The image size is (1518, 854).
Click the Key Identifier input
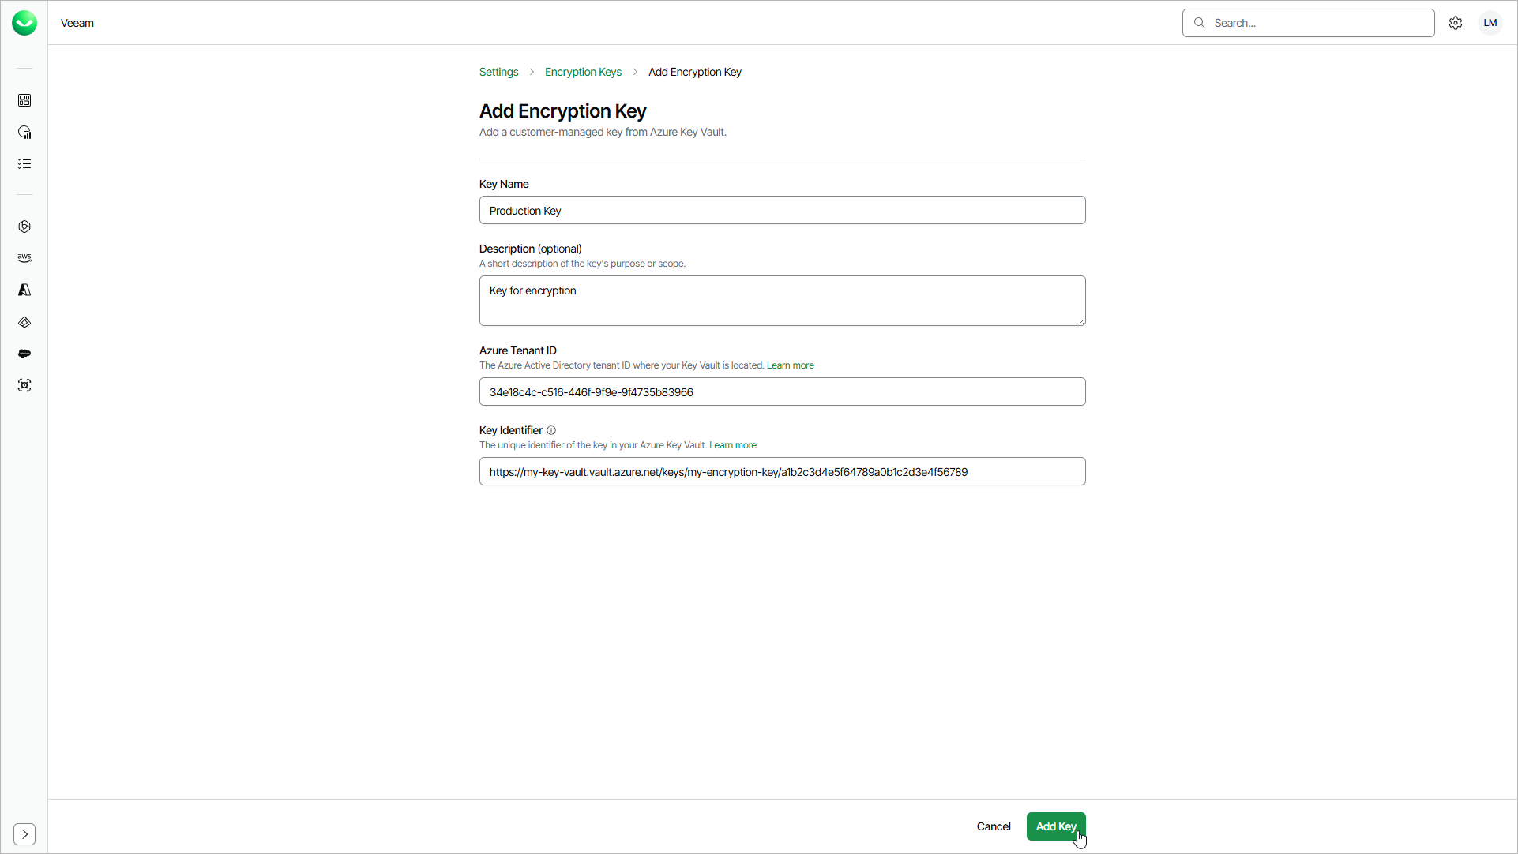[x=782, y=471]
